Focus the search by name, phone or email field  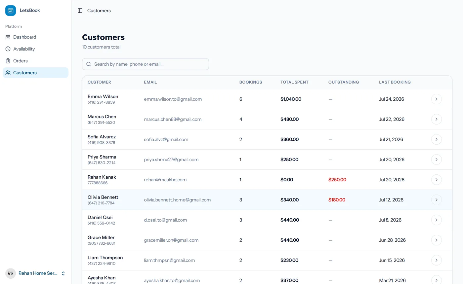[x=146, y=64]
